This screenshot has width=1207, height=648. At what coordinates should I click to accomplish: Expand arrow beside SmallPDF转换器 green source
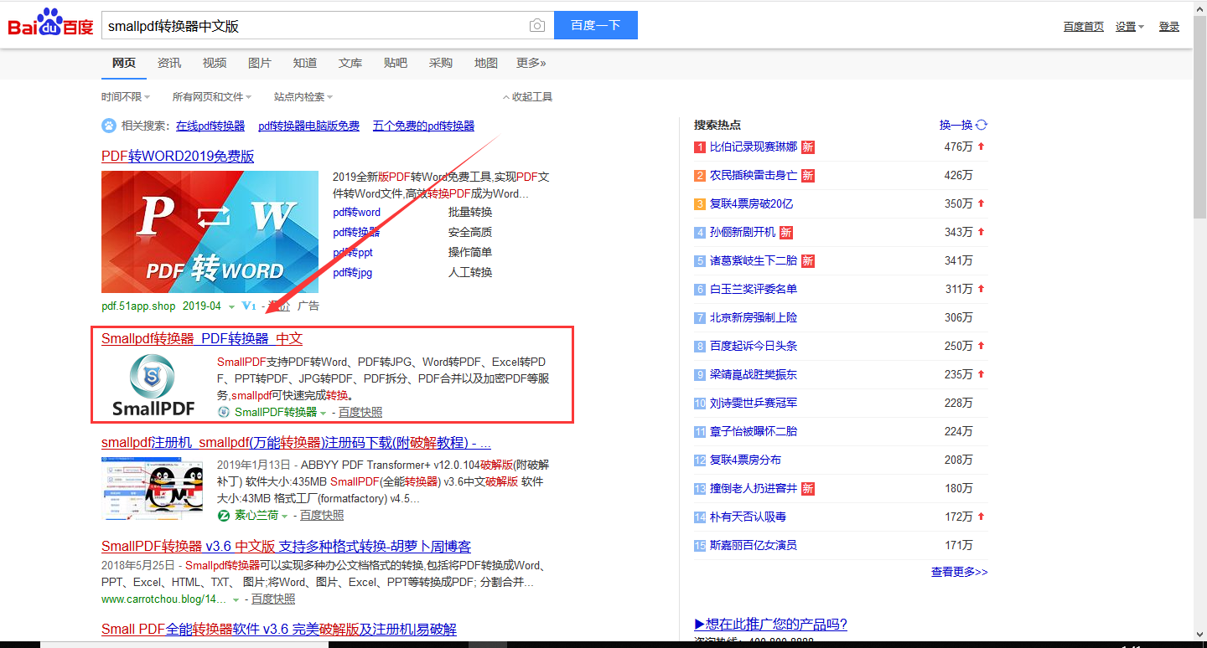click(323, 414)
